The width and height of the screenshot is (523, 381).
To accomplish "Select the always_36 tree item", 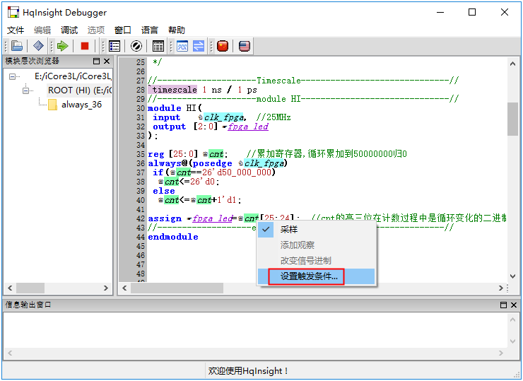I will point(81,105).
